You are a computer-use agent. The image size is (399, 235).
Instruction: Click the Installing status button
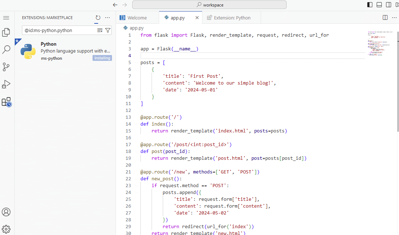click(x=102, y=58)
